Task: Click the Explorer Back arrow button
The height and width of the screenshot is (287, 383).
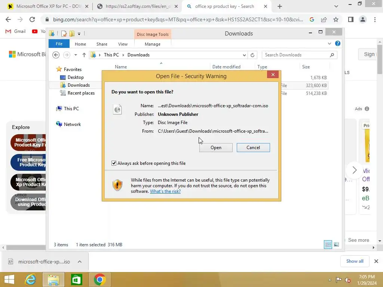Action: 56,55
